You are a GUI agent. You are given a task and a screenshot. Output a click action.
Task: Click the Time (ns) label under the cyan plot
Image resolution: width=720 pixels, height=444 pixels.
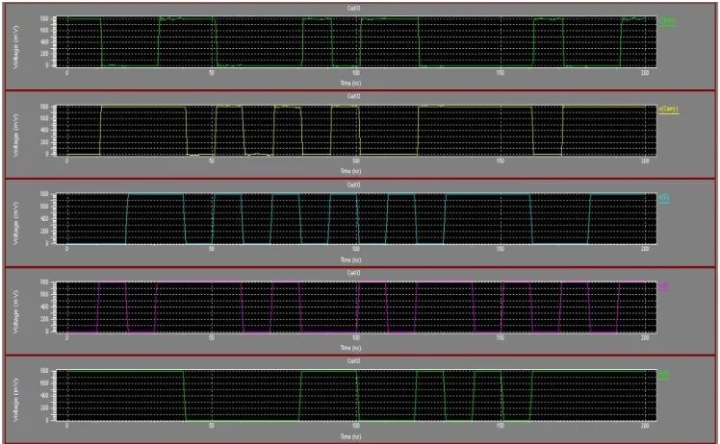350,259
